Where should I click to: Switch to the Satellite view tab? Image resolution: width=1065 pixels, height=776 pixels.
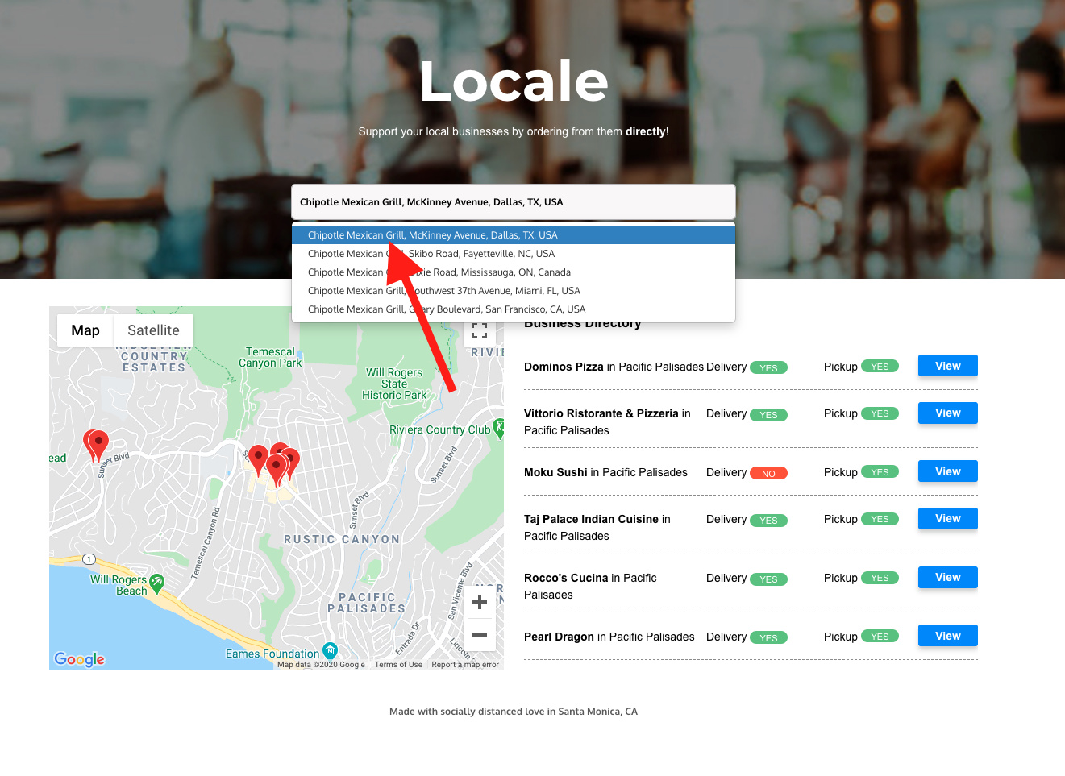pos(153,330)
